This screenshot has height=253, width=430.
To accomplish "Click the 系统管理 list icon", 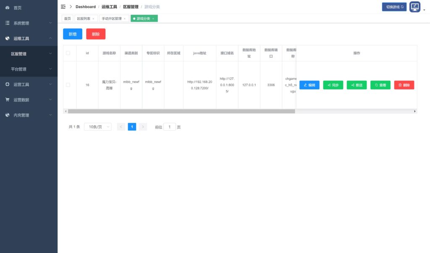I will click(x=7, y=23).
